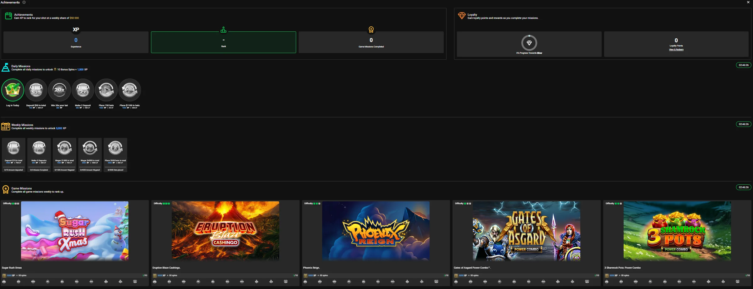Open the 3 Shamrock Pots thumbnail
The image size is (753, 289).
(677, 231)
